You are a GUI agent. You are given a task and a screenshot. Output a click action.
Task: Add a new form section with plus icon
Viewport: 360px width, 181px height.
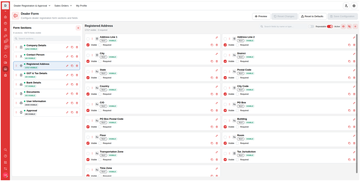coord(78,28)
